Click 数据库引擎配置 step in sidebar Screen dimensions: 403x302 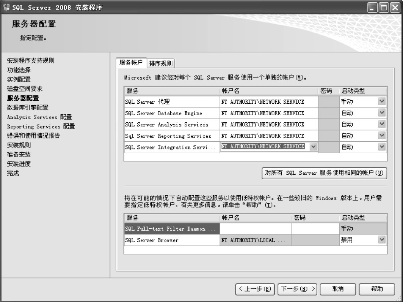[28, 108]
